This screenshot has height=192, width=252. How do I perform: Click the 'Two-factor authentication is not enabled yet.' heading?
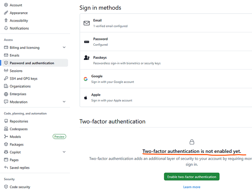[x=192, y=151]
